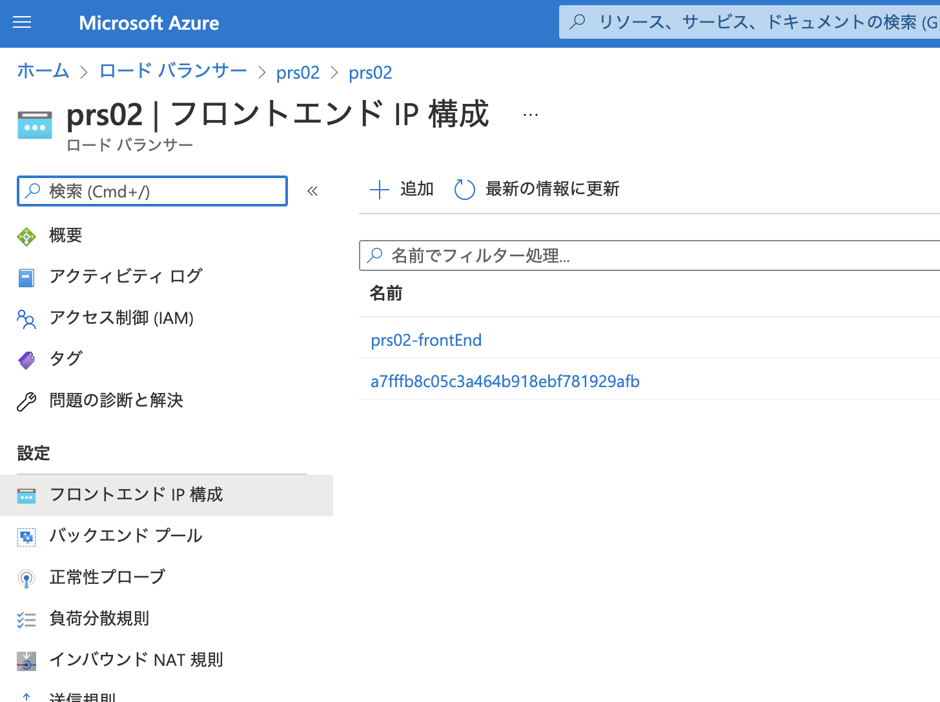Image resolution: width=940 pixels, height=702 pixels.
Task: Open a7fffb8c05c3a464b918ebf781929afb configuration
Action: 505,381
